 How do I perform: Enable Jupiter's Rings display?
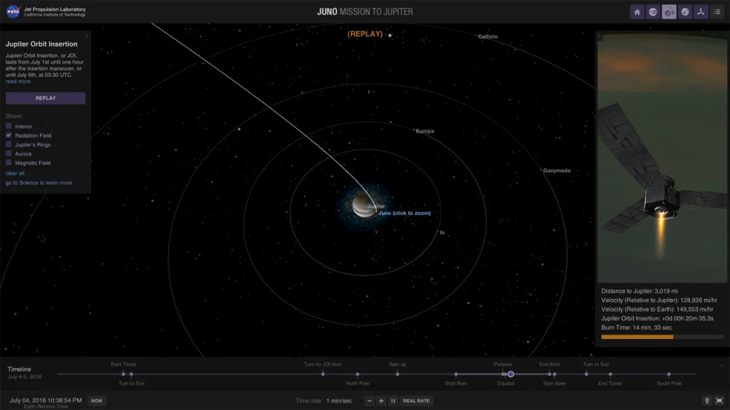[9, 144]
